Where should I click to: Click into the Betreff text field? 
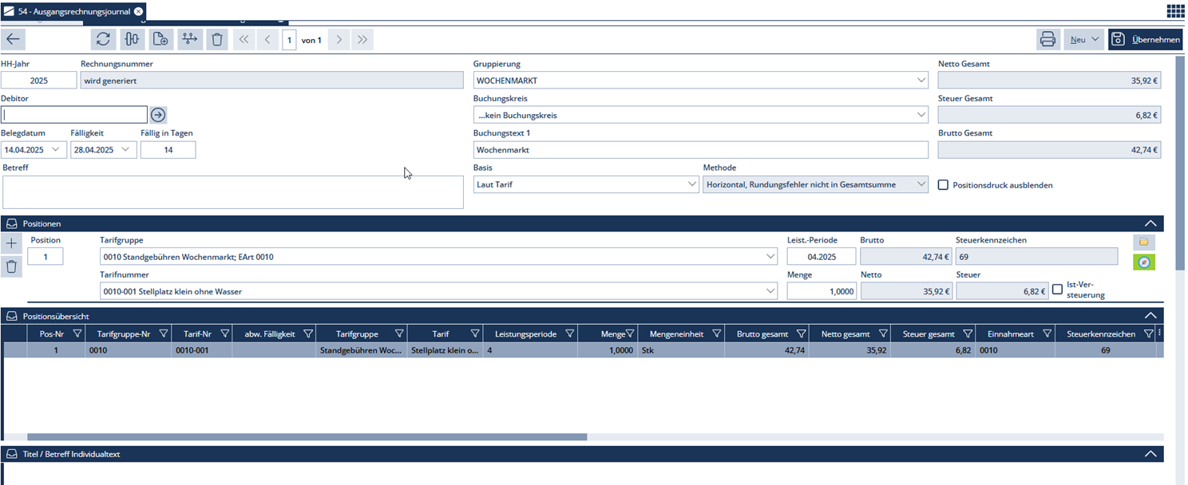coord(232,192)
